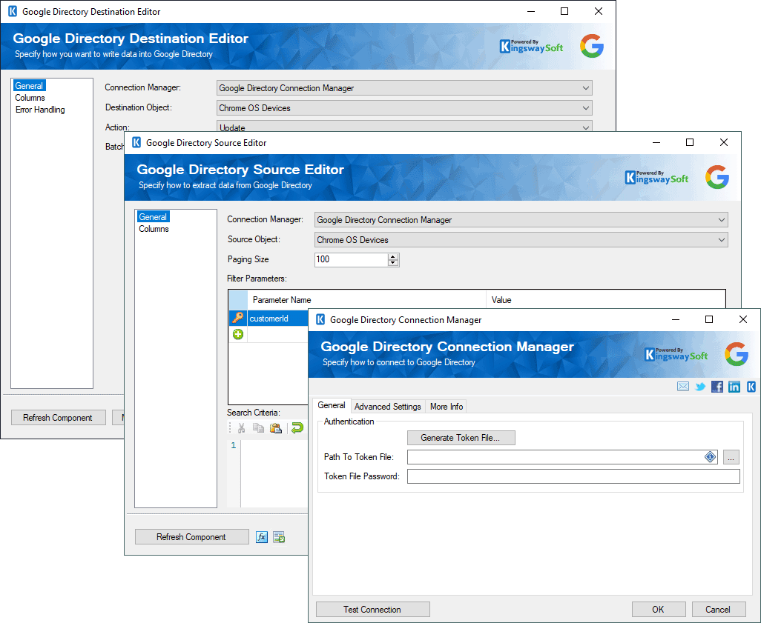Click the Token File Password field

tap(573, 476)
